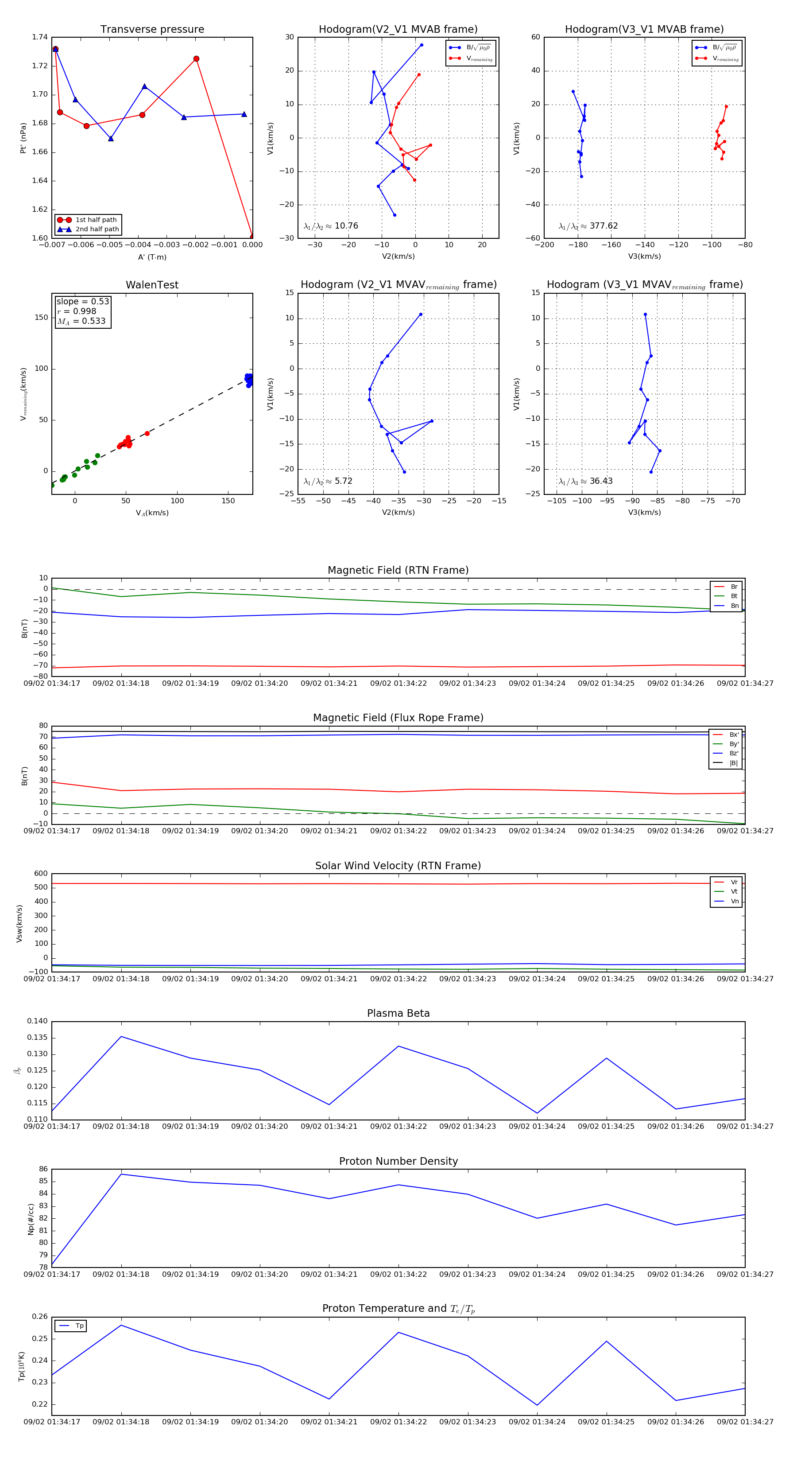797x1462 pixels.
Task: Click the "Proton Temperature and Te/Tp" title
Action: click(x=398, y=1309)
